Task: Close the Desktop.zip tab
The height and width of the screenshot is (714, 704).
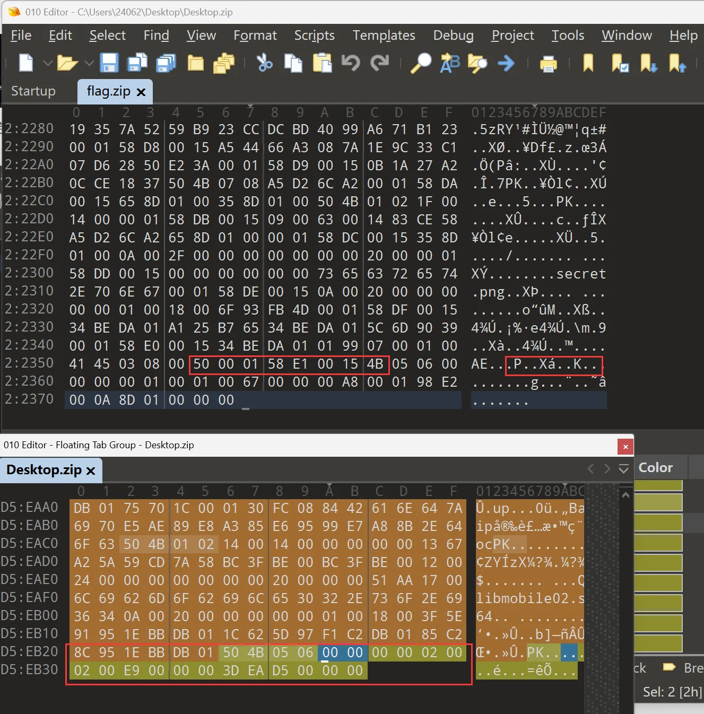Action: 91,471
